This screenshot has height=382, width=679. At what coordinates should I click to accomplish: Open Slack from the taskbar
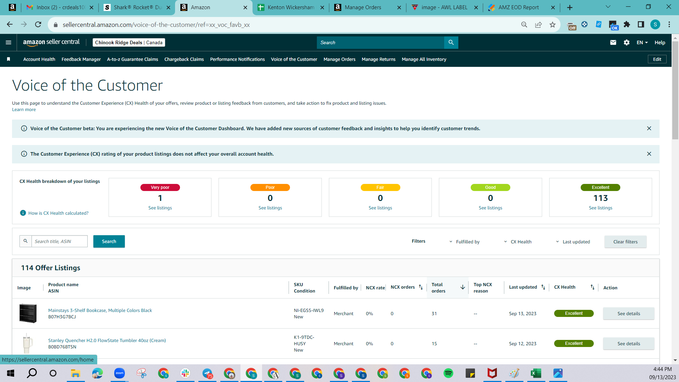point(185,373)
